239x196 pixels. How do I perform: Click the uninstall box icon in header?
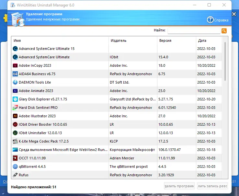pos(18,19)
